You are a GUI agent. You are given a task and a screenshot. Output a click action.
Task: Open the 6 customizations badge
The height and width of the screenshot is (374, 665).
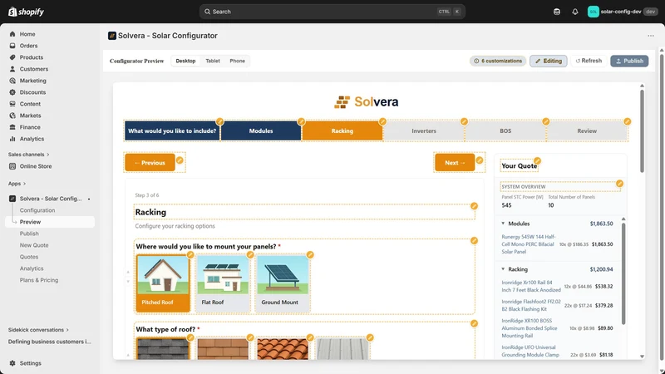pyautogui.click(x=498, y=61)
